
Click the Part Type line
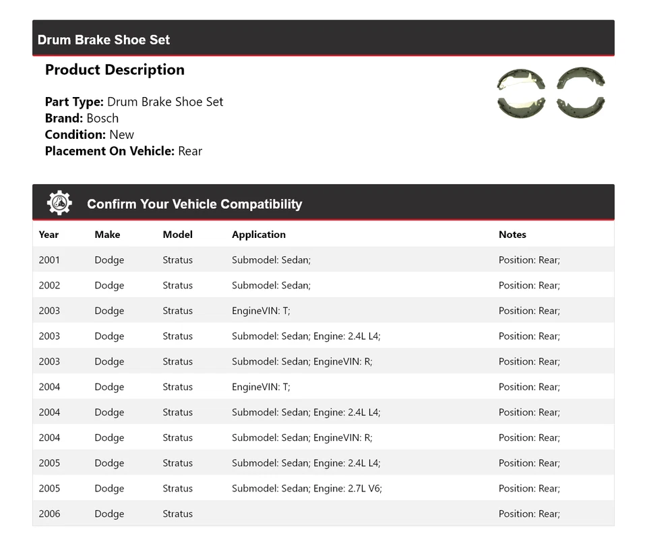[133, 102]
